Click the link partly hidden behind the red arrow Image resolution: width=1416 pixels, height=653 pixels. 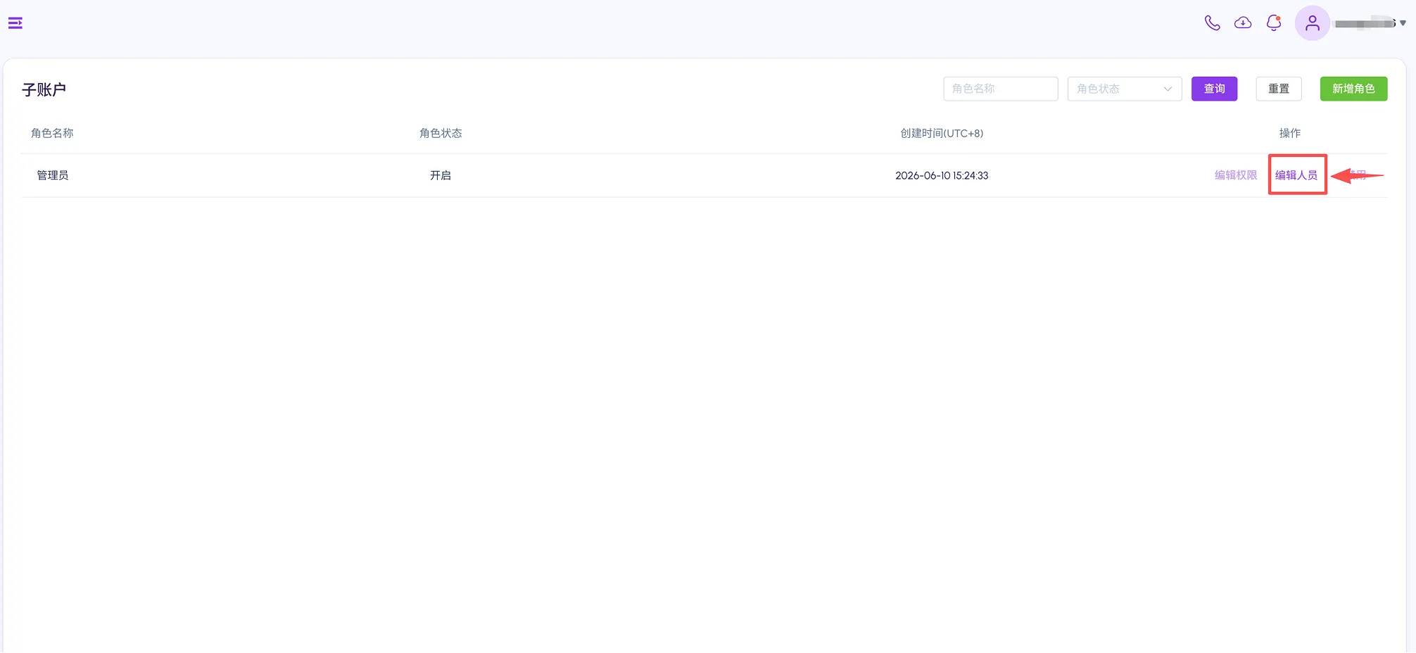[1356, 175]
